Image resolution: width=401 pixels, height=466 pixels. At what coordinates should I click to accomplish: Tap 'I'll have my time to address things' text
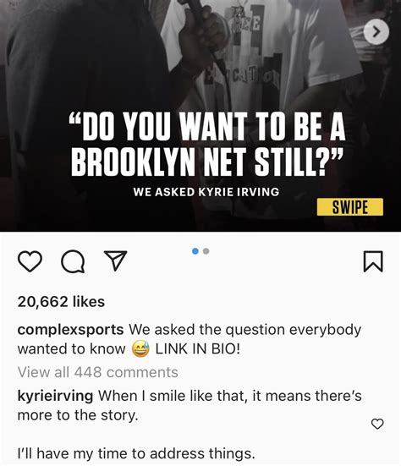(136, 453)
